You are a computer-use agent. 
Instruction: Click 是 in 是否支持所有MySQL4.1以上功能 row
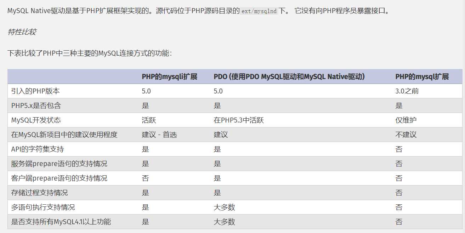coord(145,222)
